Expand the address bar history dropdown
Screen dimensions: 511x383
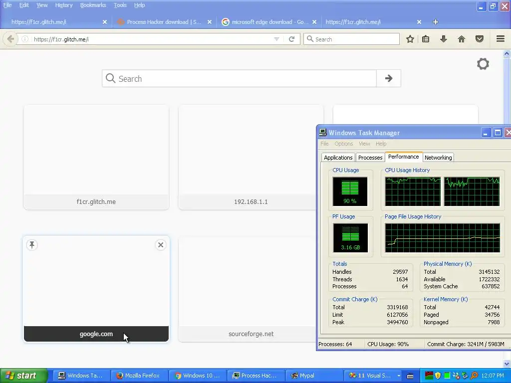[276, 39]
